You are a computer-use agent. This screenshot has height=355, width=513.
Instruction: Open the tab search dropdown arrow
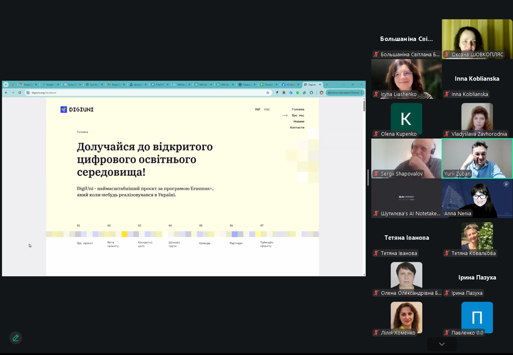point(6,84)
